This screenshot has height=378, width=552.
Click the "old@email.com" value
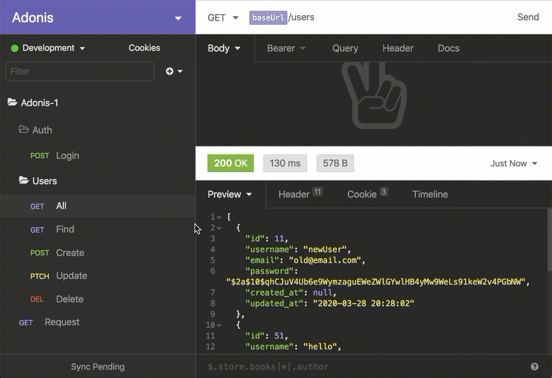pos(324,260)
